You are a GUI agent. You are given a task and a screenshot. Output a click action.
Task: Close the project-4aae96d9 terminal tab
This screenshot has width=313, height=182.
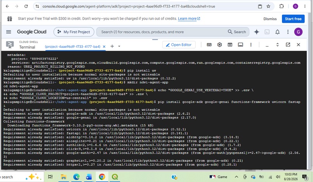tap(104, 47)
